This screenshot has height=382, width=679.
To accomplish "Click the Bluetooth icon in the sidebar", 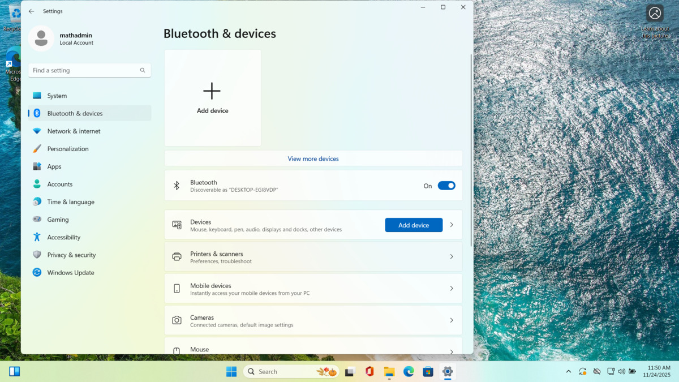I will pos(37,113).
